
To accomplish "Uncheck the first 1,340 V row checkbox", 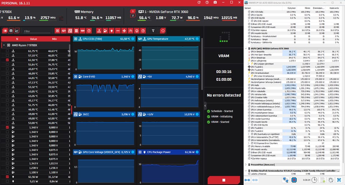I will click(7, 128).
